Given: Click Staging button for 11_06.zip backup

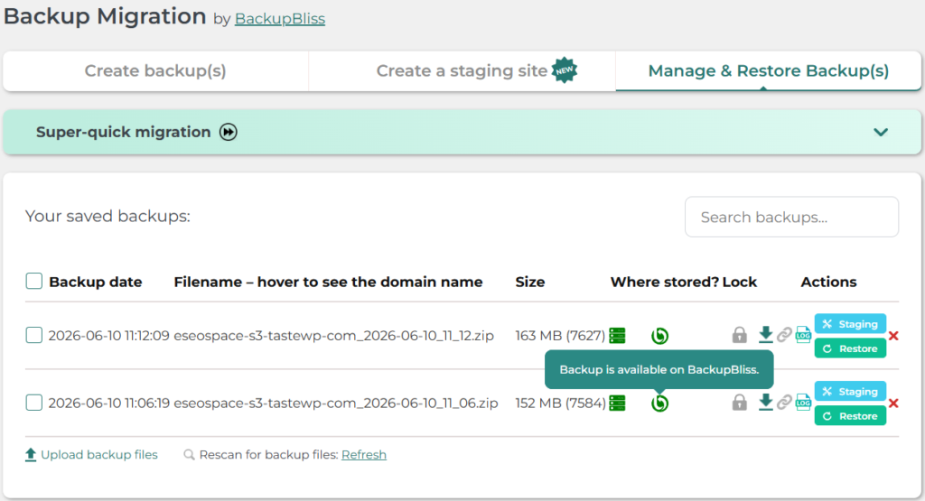Looking at the screenshot, I should [x=850, y=392].
